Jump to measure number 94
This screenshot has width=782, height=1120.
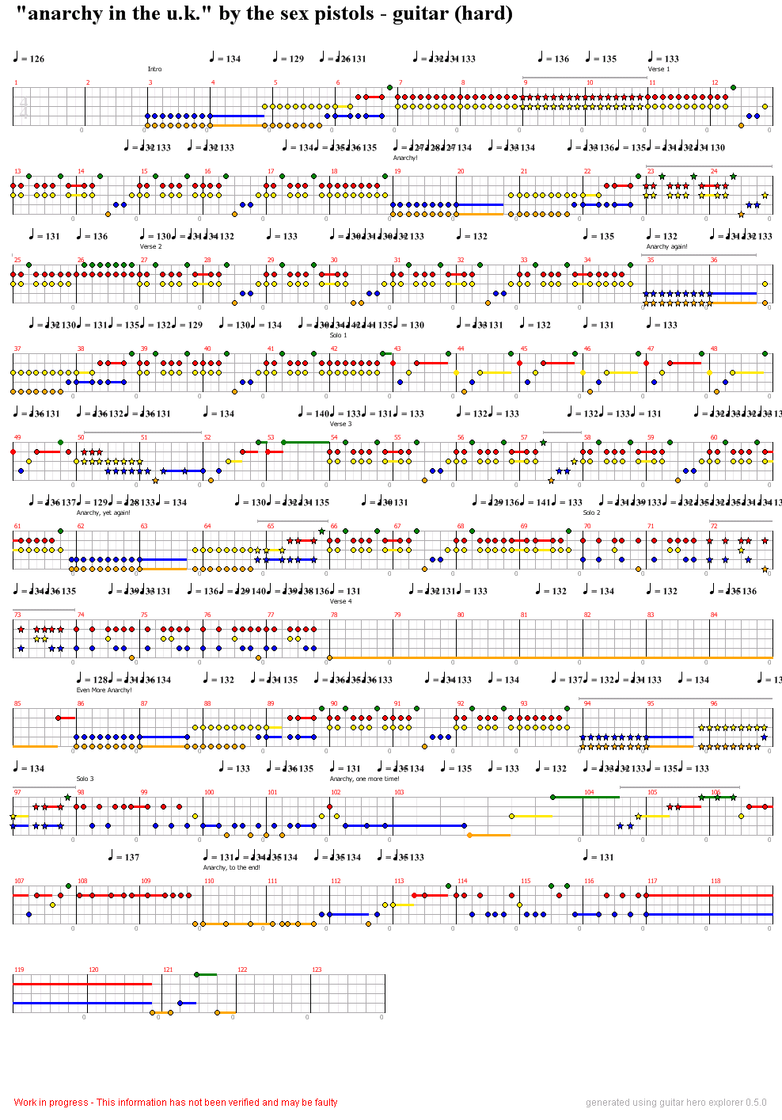(x=587, y=703)
